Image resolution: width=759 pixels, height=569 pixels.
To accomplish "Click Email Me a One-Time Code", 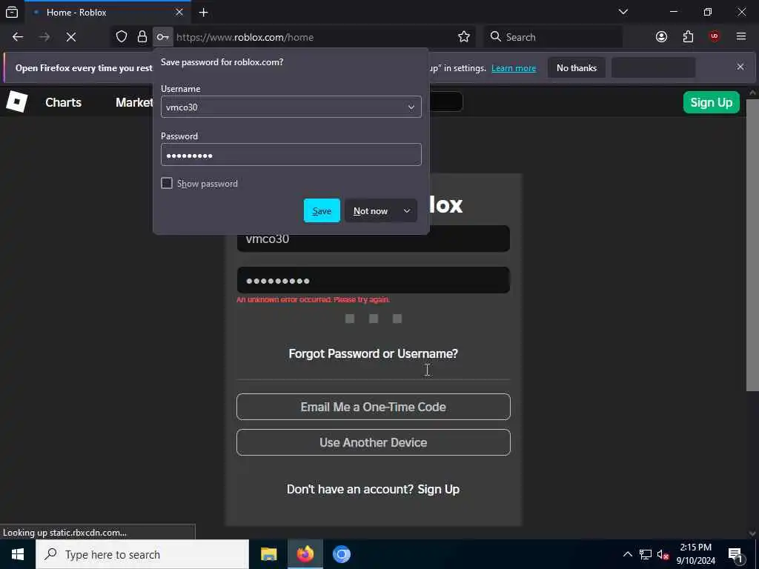I will pyautogui.click(x=374, y=407).
